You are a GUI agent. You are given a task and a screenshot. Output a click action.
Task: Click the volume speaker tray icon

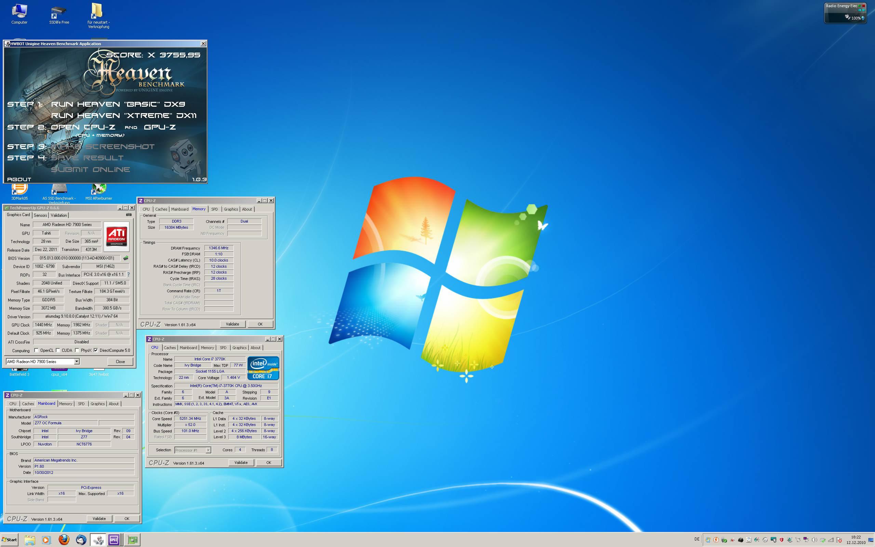(814, 540)
